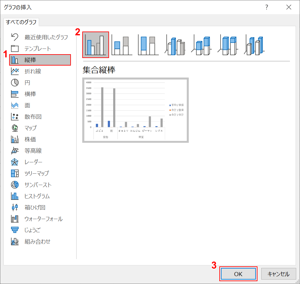Choose the 100% stacked column subtype

tap(148, 45)
